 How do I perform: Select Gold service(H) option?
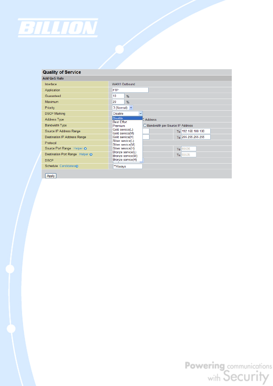click(x=123, y=137)
